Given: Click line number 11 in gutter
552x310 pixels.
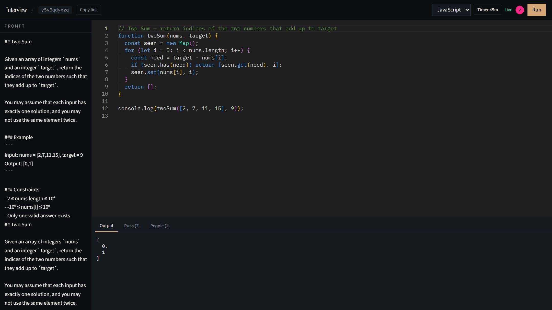Looking at the screenshot, I should click(x=105, y=101).
